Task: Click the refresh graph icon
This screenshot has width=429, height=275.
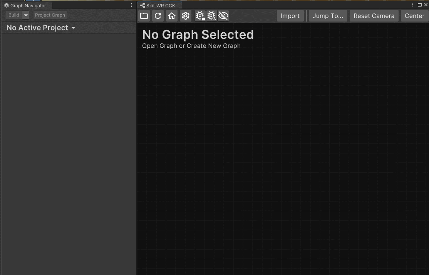Action: pyautogui.click(x=158, y=16)
